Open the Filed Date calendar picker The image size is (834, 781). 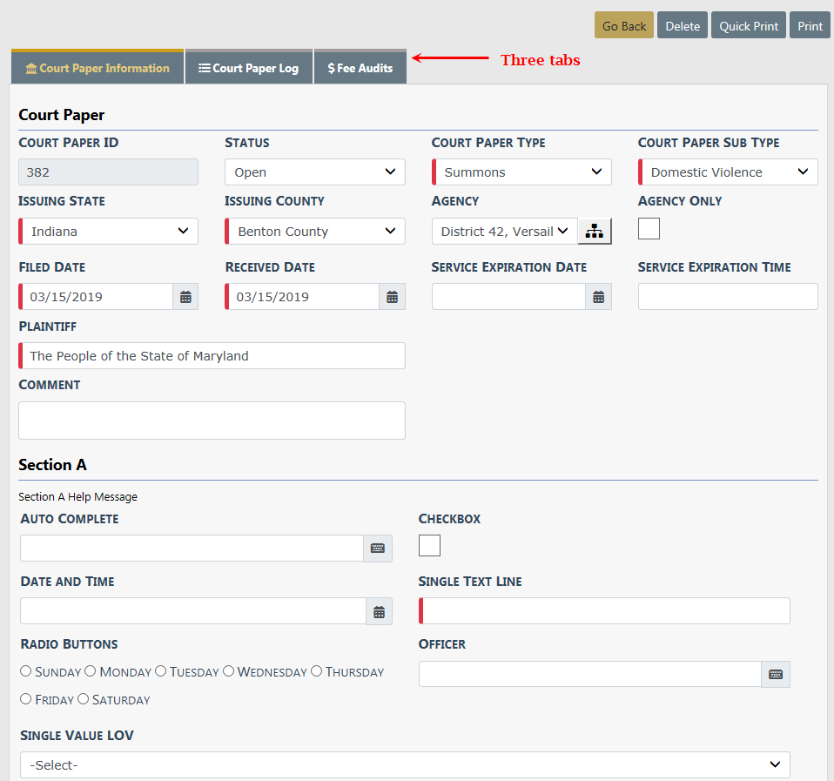tap(185, 297)
